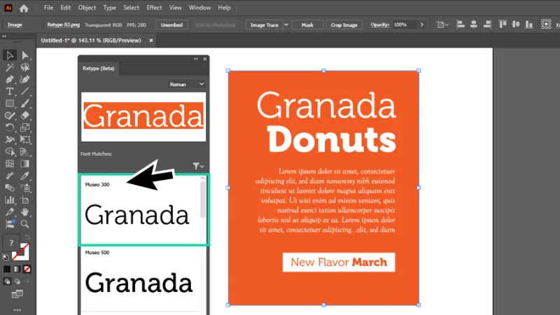Align objects to horizontal left
The width and height of the screenshot is (560, 315).
pos(461,24)
